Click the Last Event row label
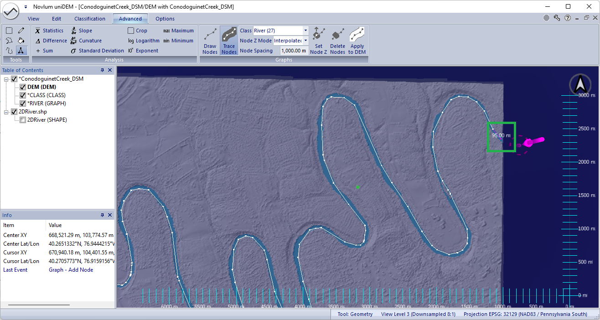The image size is (600, 320). pyautogui.click(x=16, y=270)
